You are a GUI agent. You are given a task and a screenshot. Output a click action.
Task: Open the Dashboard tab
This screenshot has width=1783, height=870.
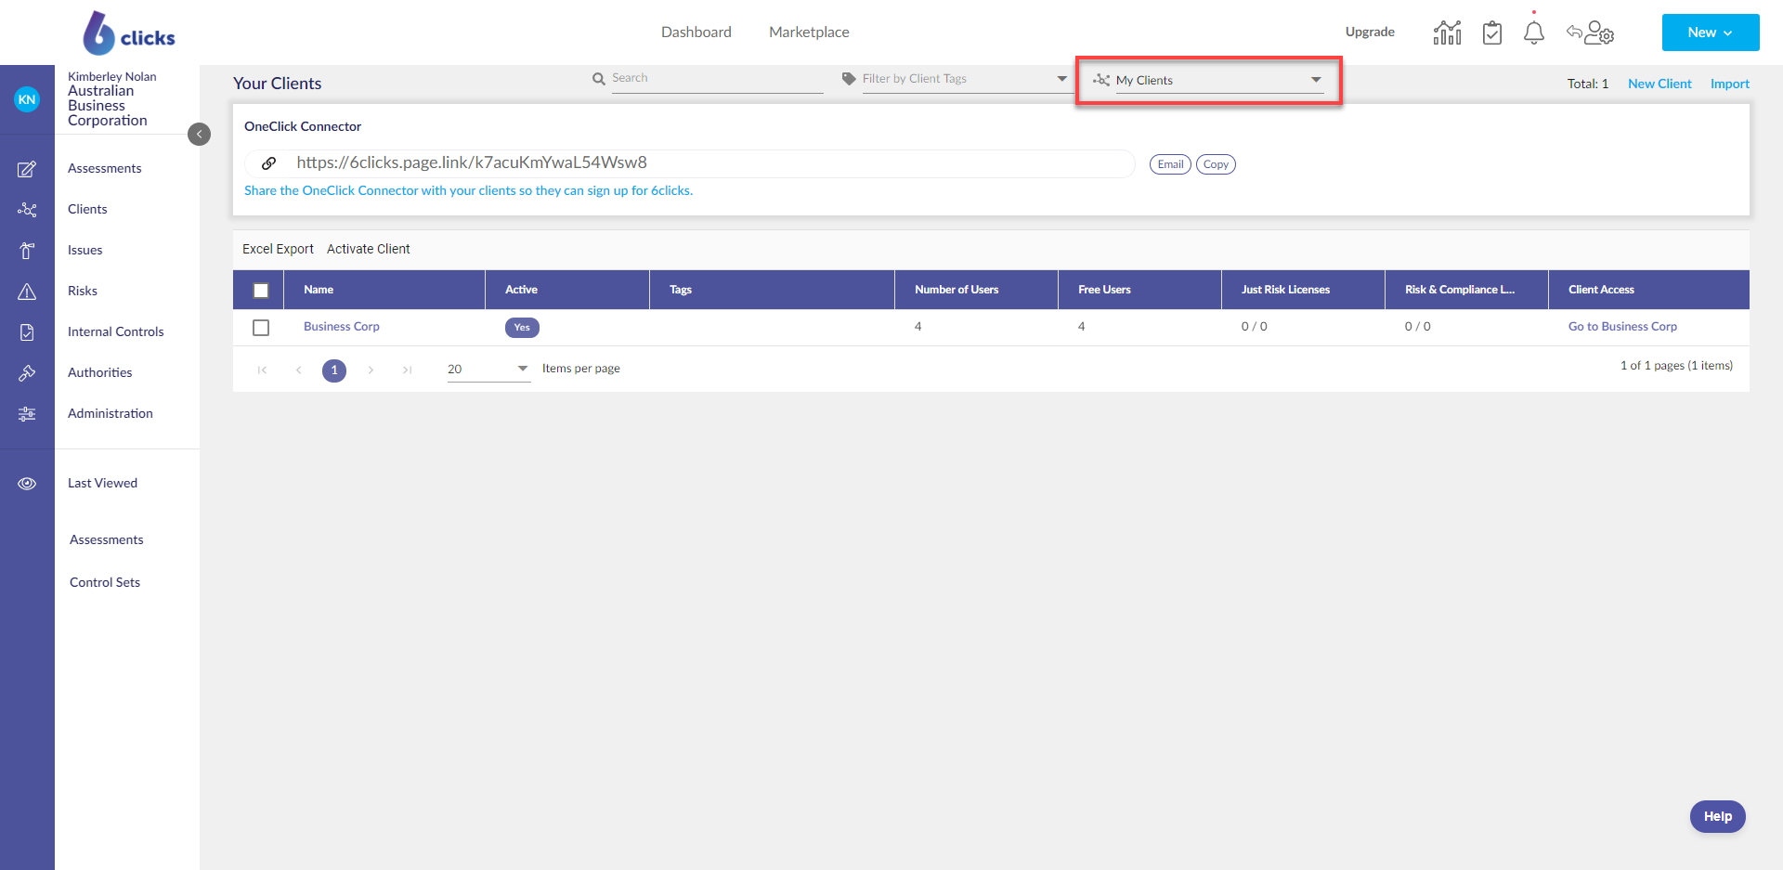point(696,32)
